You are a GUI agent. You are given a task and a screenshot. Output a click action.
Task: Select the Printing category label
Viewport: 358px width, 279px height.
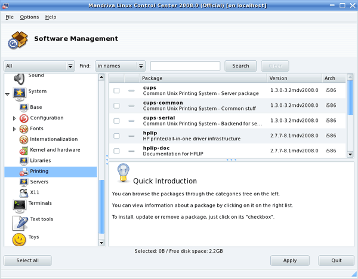[x=39, y=171]
